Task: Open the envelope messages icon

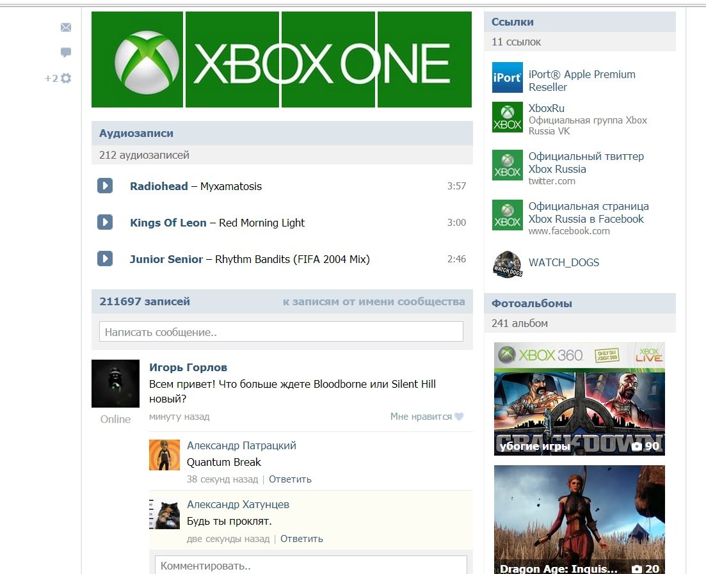Action: (66, 28)
